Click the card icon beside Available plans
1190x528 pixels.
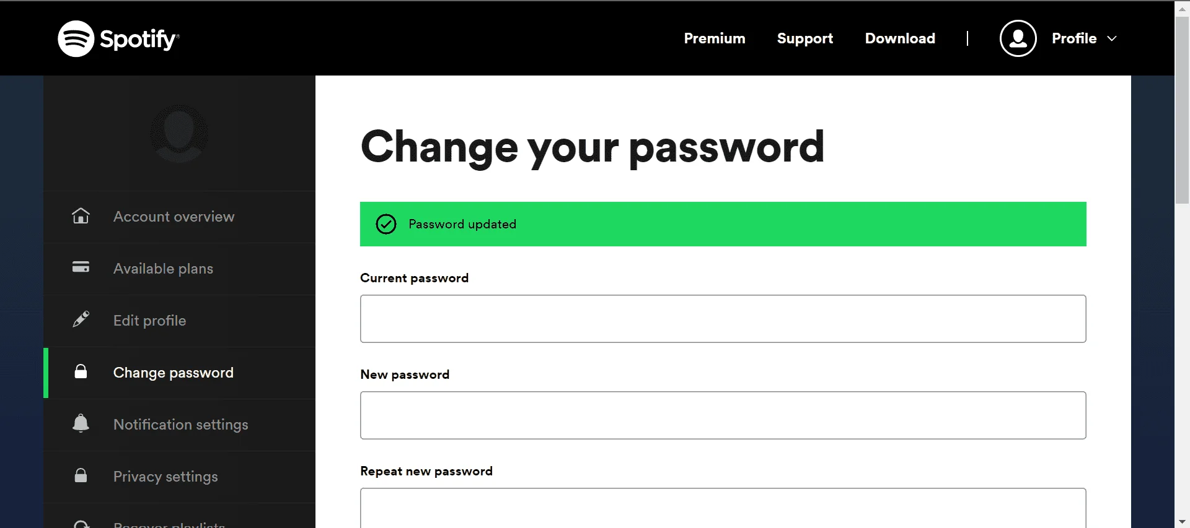(81, 267)
